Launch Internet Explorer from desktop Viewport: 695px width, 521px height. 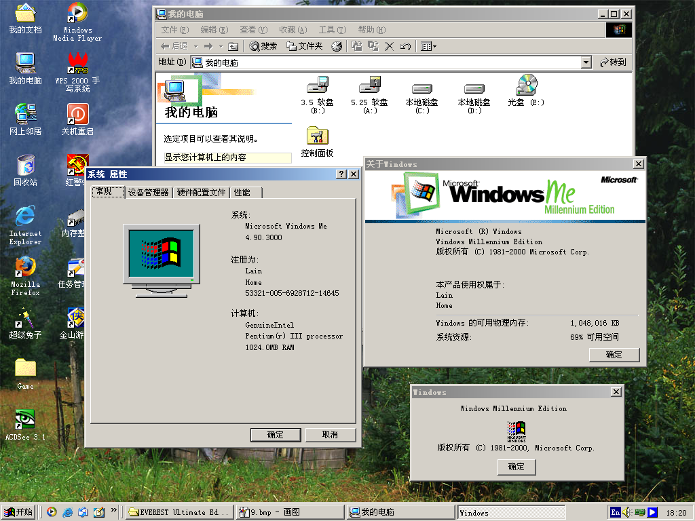point(25,225)
